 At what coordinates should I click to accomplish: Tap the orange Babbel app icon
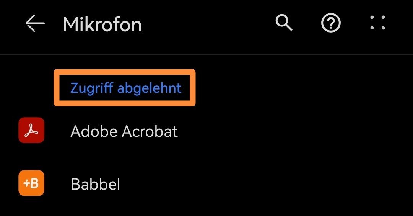[31, 183]
